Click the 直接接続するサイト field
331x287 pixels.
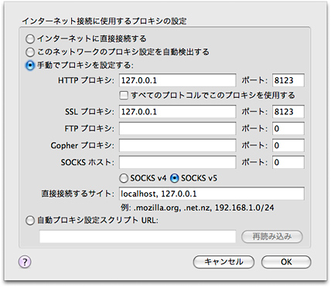(212, 194)
